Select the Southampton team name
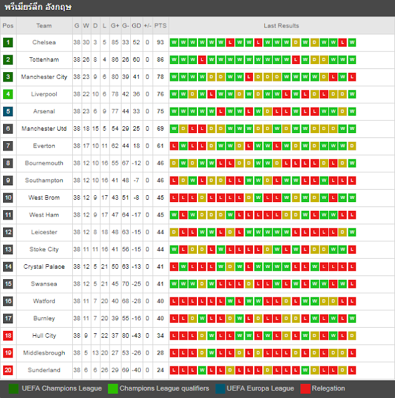Image resolution: width=395 pixels, height=398 pixels. pos(44,180)
